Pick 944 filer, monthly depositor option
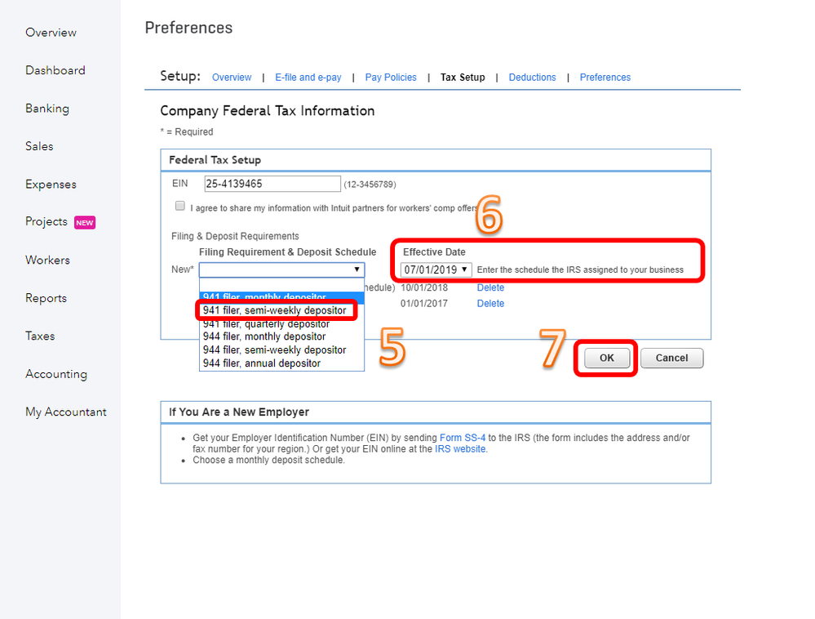This screenshot has width=815, height=619. pos(264,336)
